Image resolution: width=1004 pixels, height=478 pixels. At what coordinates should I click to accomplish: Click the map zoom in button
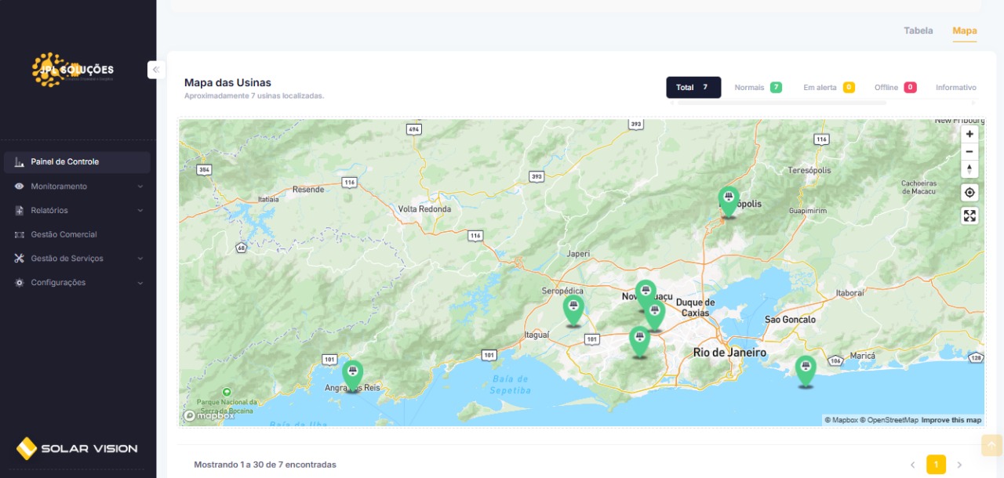tap(969, 134)
